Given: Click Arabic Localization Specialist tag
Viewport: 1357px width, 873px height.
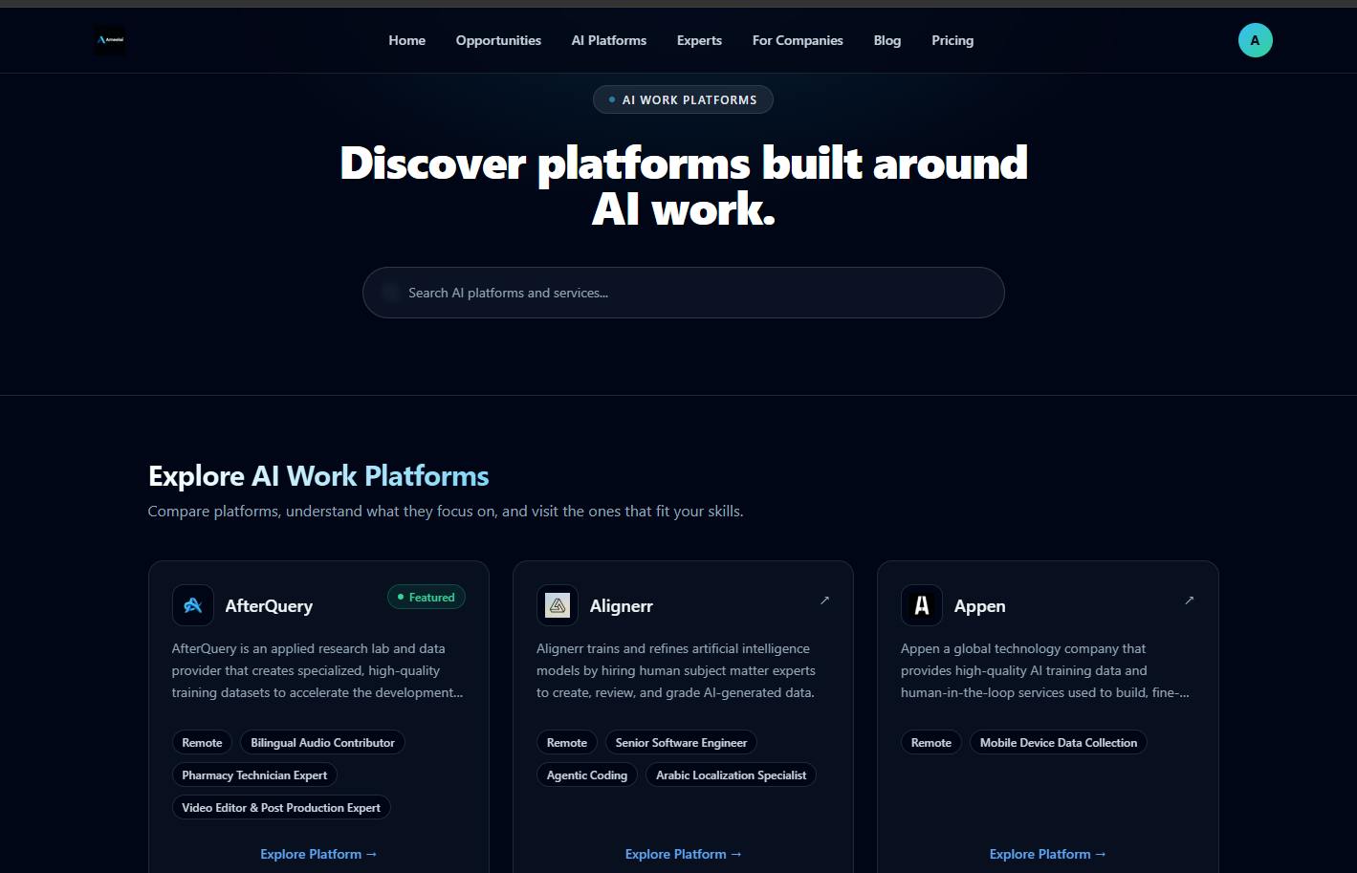Looking at the screenshot, I should (731, 775).
